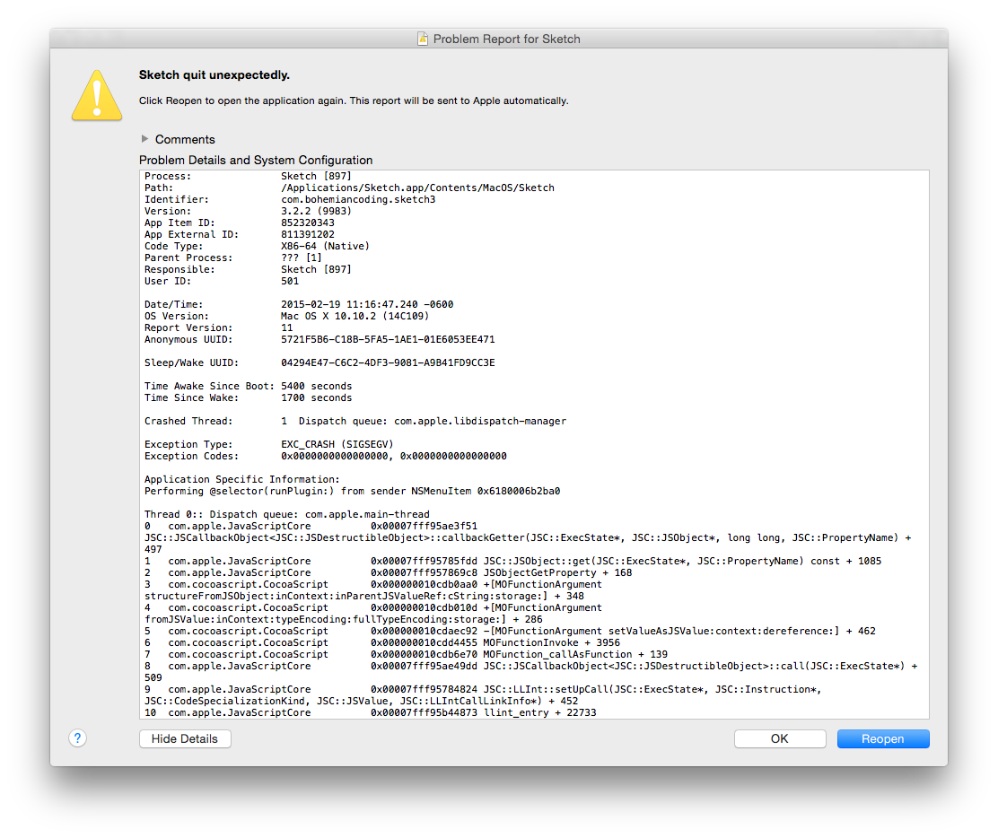Select the 'Process: Sketch [897]' line

[249, 176]
